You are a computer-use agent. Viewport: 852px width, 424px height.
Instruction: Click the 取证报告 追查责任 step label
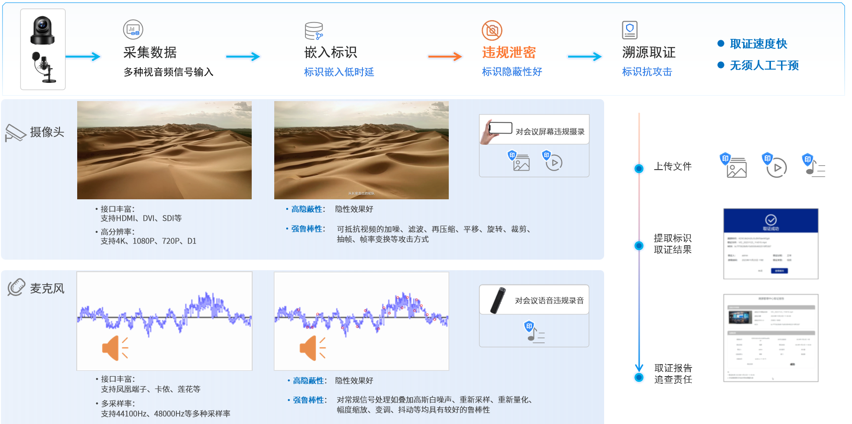click(673, 374)
